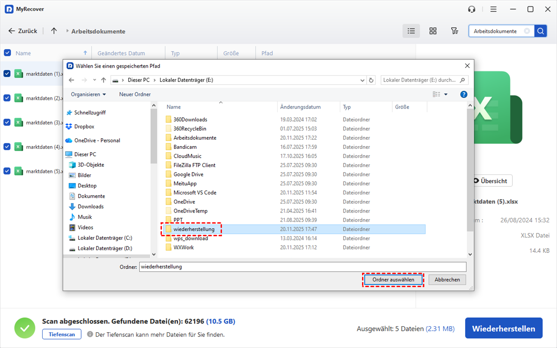The height and width of the screenshot is (348, 557).
Task: Uncheck the marktdaten (5) file checkbox
Action: pyautogui.click(x=7, y=171)
